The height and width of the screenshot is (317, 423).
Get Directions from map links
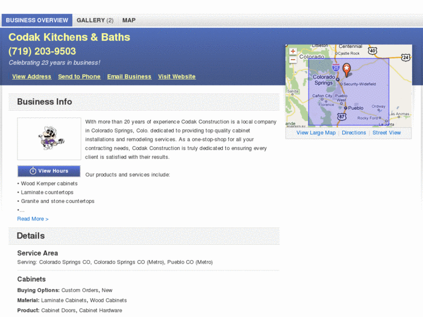coord(354,133)
